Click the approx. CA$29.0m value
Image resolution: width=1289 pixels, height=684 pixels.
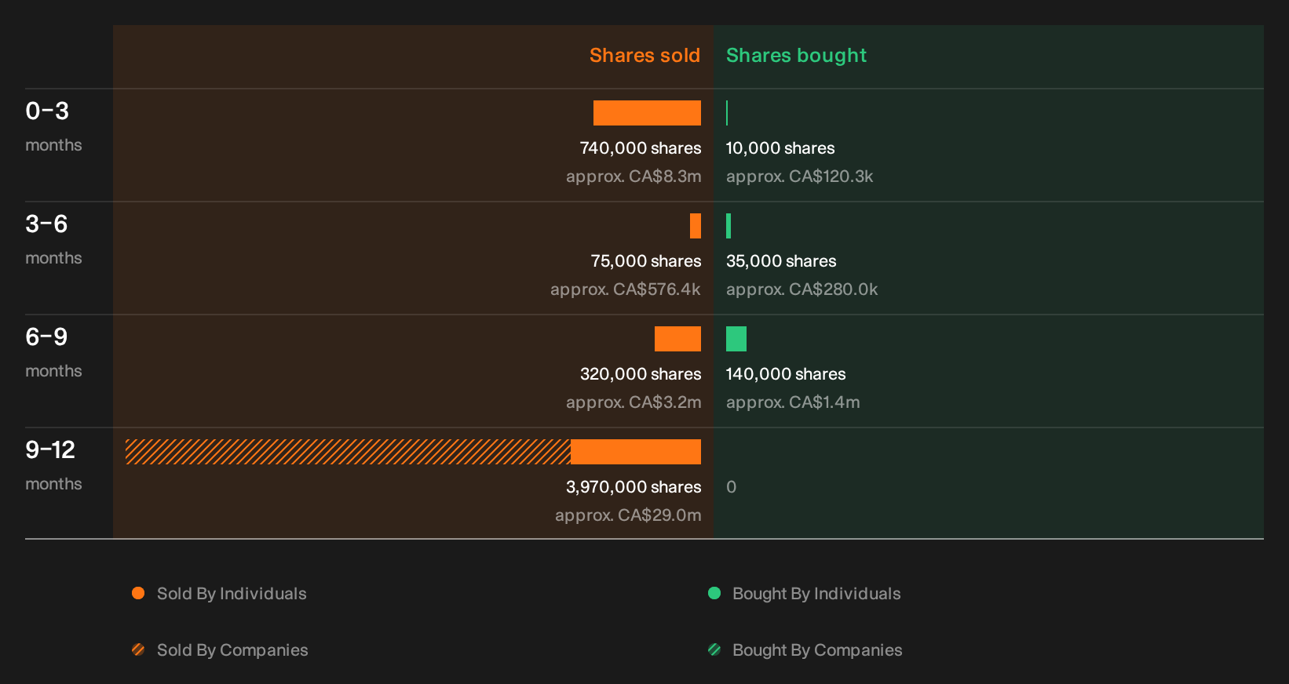(628, 515)
